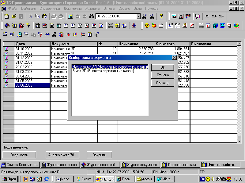Open the Файл menu
245x183 pixels.
(x=12, y=9)
